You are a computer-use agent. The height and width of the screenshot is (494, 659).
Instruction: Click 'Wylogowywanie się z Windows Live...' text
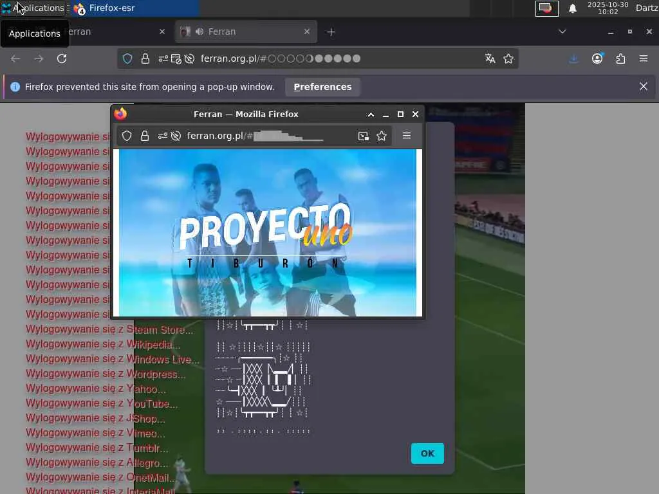[112, 359]
